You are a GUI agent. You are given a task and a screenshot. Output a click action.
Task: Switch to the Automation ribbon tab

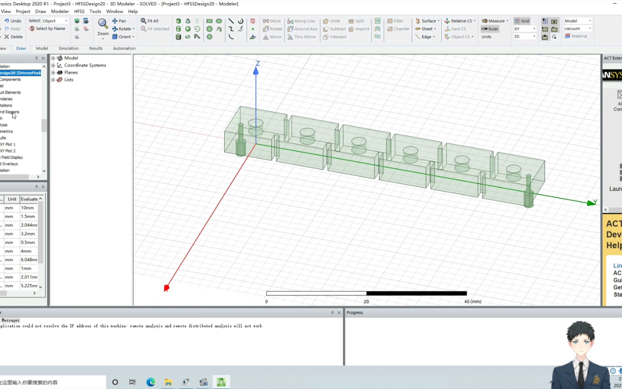(x=124, y=48)
